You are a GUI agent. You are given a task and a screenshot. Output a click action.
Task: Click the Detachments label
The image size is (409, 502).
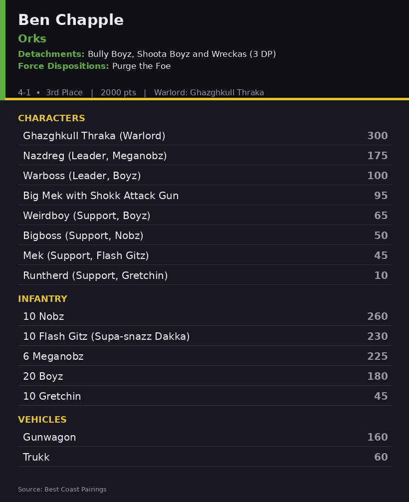click(x=51, y=54)
